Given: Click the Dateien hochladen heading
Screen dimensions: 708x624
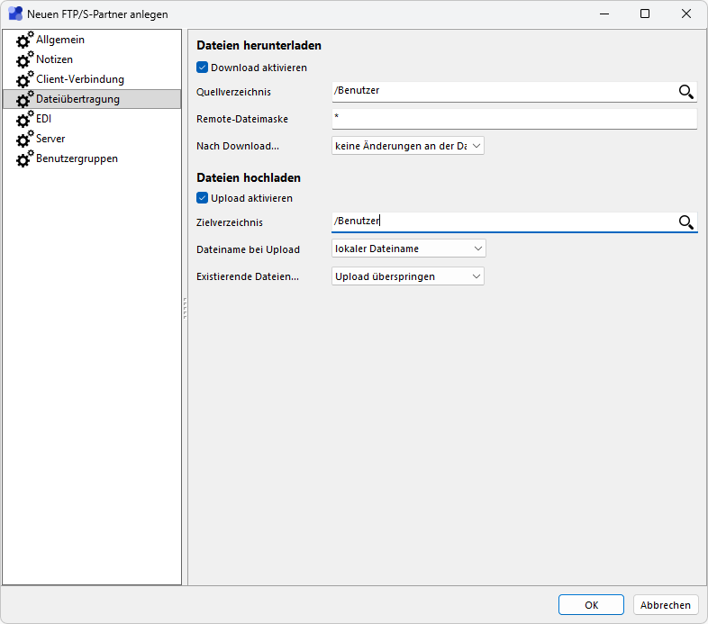Looking at the screenshot, I should (x=249, y=178).
